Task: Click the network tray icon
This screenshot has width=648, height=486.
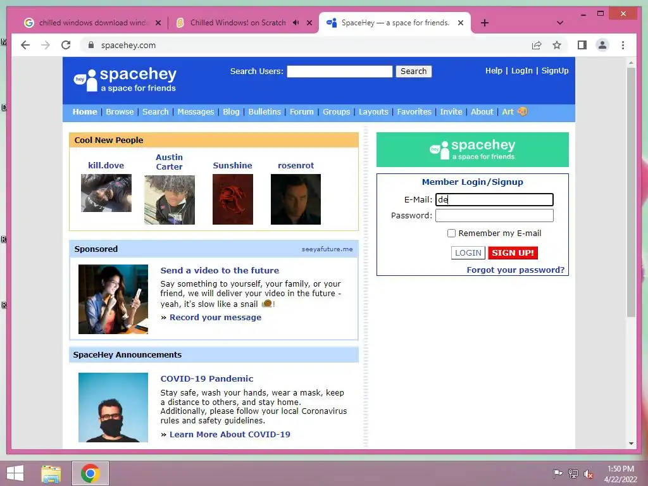Action: point(573,473)
